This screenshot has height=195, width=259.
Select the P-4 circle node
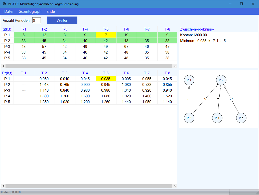217,118
